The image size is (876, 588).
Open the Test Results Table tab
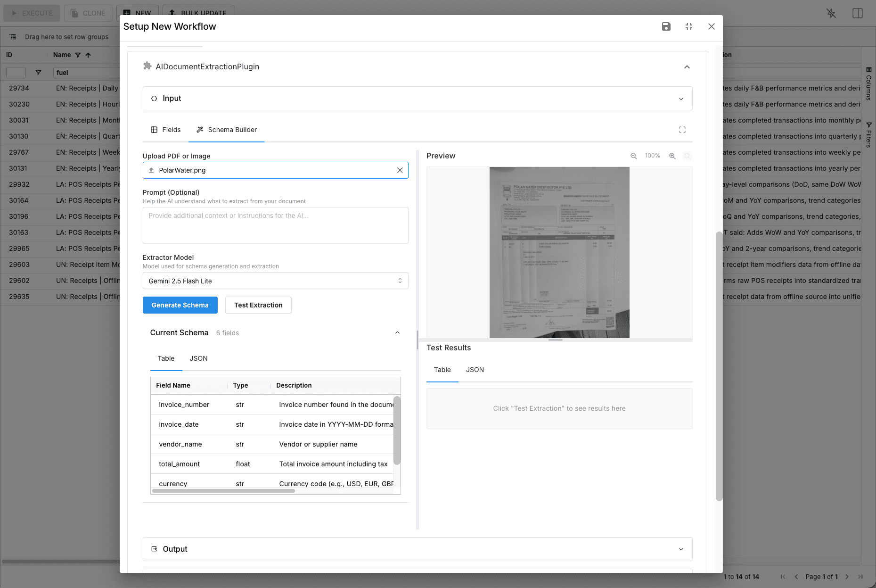[x=442, y=370]
